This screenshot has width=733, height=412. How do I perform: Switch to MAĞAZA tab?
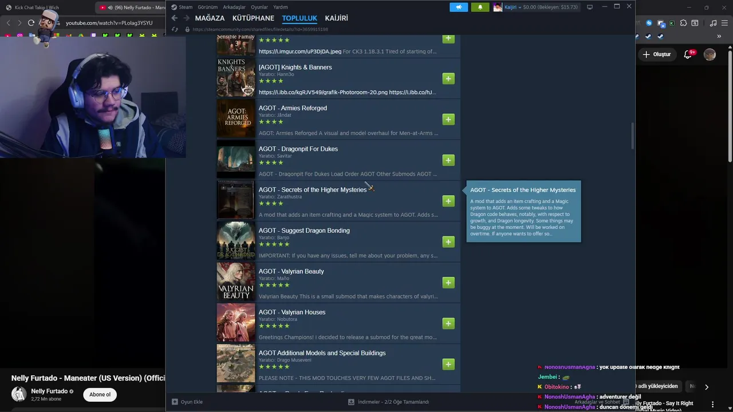[210, 18]
